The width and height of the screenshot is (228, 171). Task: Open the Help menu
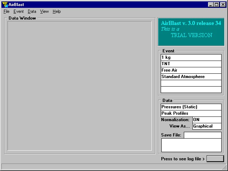pos(57,11)
